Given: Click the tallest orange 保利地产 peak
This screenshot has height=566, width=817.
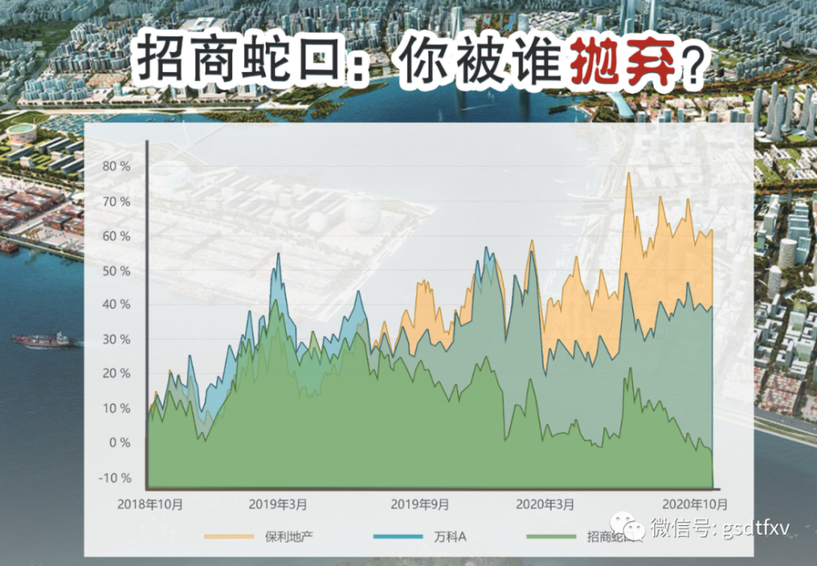Looking at the screenshot, I should click(x=629, y=173).
